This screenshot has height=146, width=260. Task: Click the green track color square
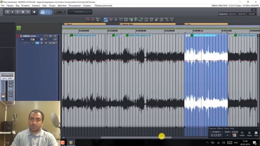pyautogui.click(x=19, y=28)
